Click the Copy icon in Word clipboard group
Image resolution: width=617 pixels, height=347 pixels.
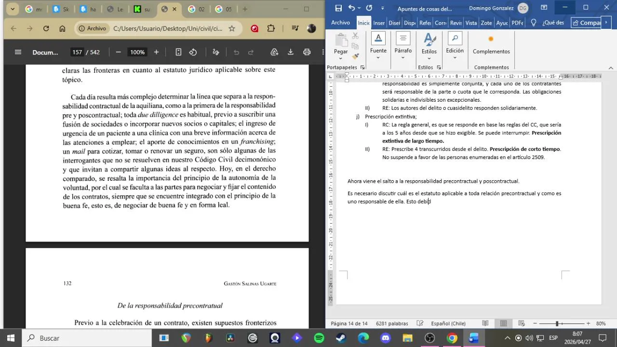click(355, 46)
